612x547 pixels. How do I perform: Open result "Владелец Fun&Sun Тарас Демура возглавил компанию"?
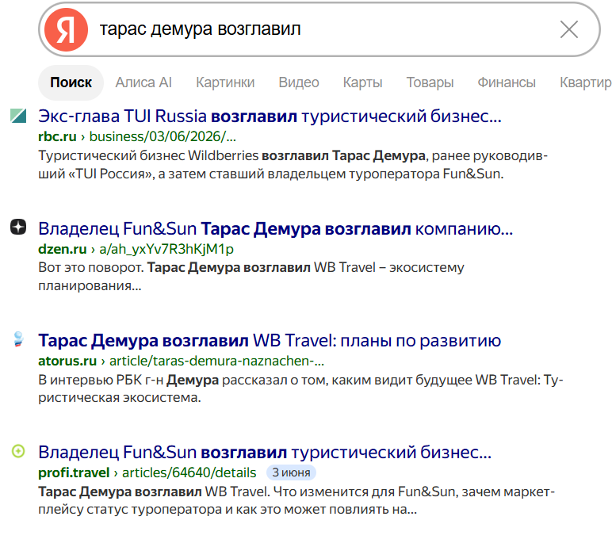coord(276,229)
